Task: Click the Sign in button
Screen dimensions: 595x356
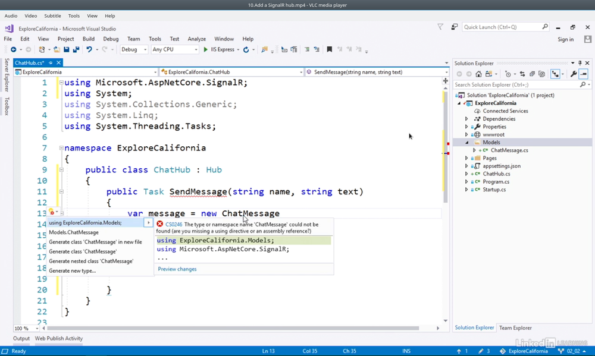Action: point(565,39)
